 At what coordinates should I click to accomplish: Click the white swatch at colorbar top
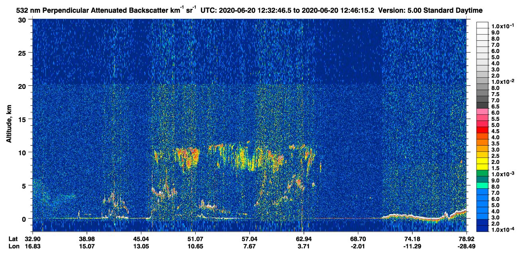[x=483, y=24]
